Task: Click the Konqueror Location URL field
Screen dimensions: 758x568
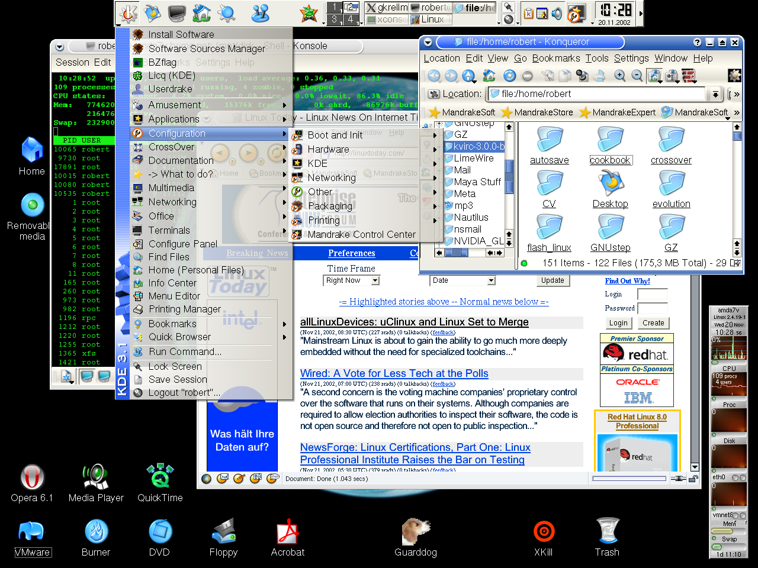Action: (596, 94)
